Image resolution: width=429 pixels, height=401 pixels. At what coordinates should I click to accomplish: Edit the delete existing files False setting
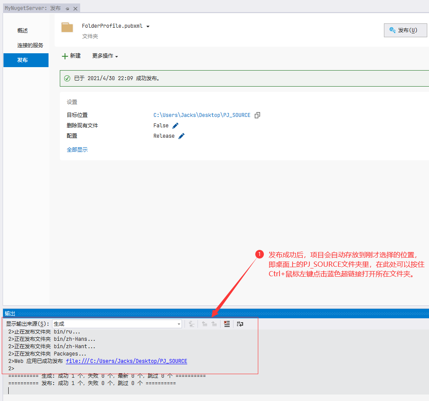pos(175,126)
